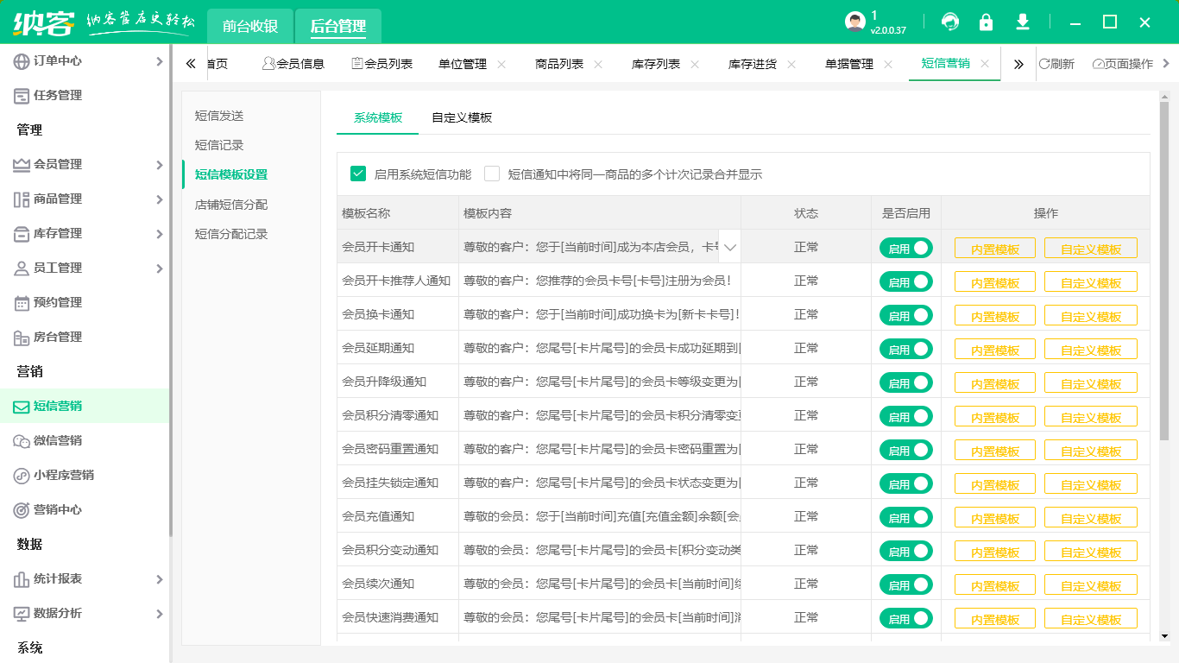1179x663 pixels.
Task: Close the 库存列表 tab
Action: (x=695, y=63)
